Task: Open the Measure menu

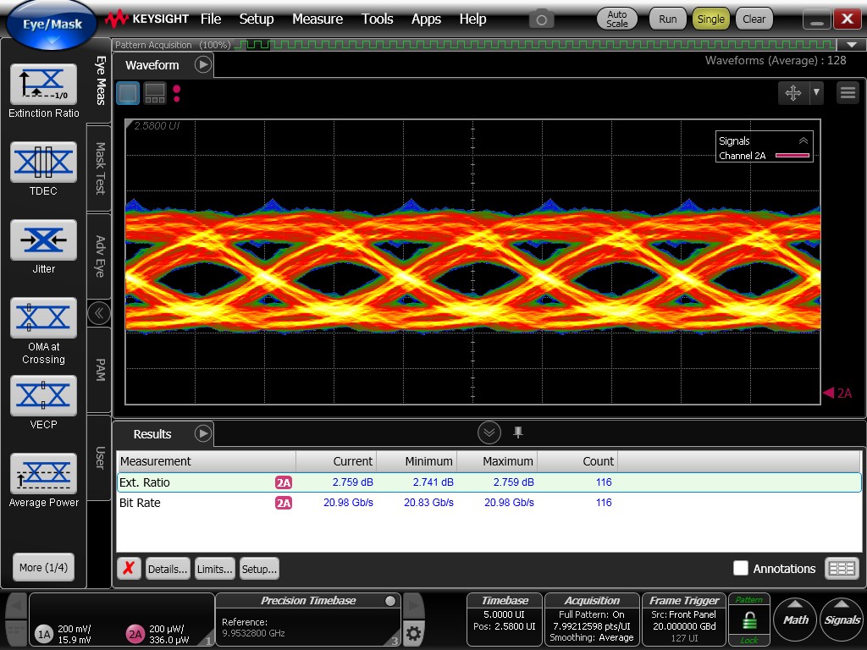Action: click(318, 19)
